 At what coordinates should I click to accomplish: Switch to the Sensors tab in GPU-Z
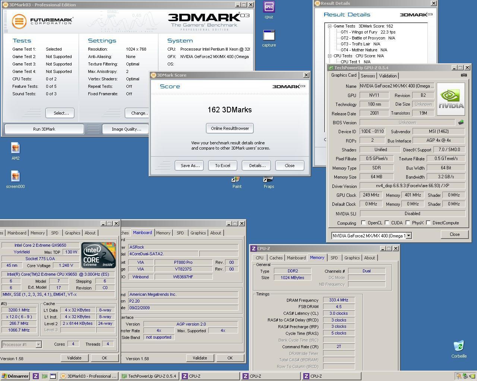coord(368,76)
